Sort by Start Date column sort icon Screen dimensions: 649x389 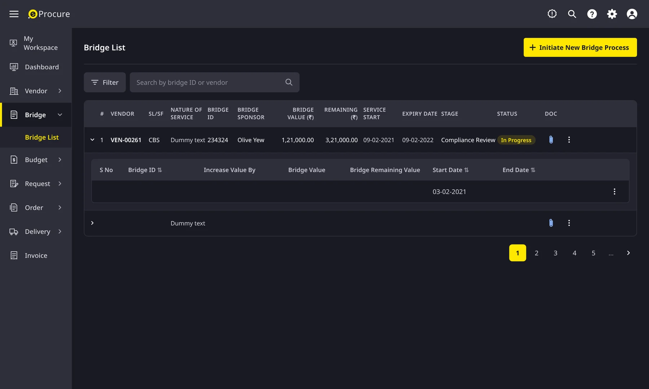[467, 170]
